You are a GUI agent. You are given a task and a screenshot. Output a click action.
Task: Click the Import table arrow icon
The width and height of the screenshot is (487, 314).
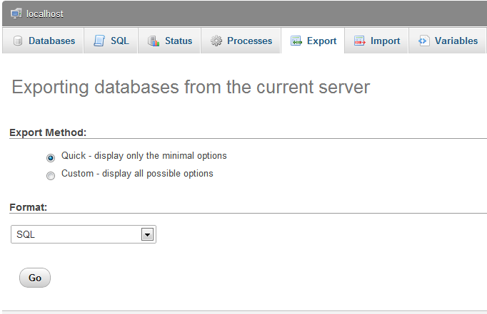360,41
